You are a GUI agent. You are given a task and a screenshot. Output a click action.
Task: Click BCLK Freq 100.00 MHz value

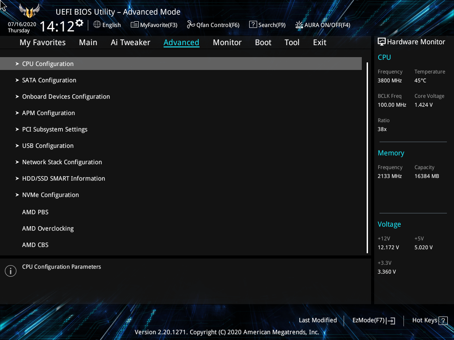tap(392, 105)
